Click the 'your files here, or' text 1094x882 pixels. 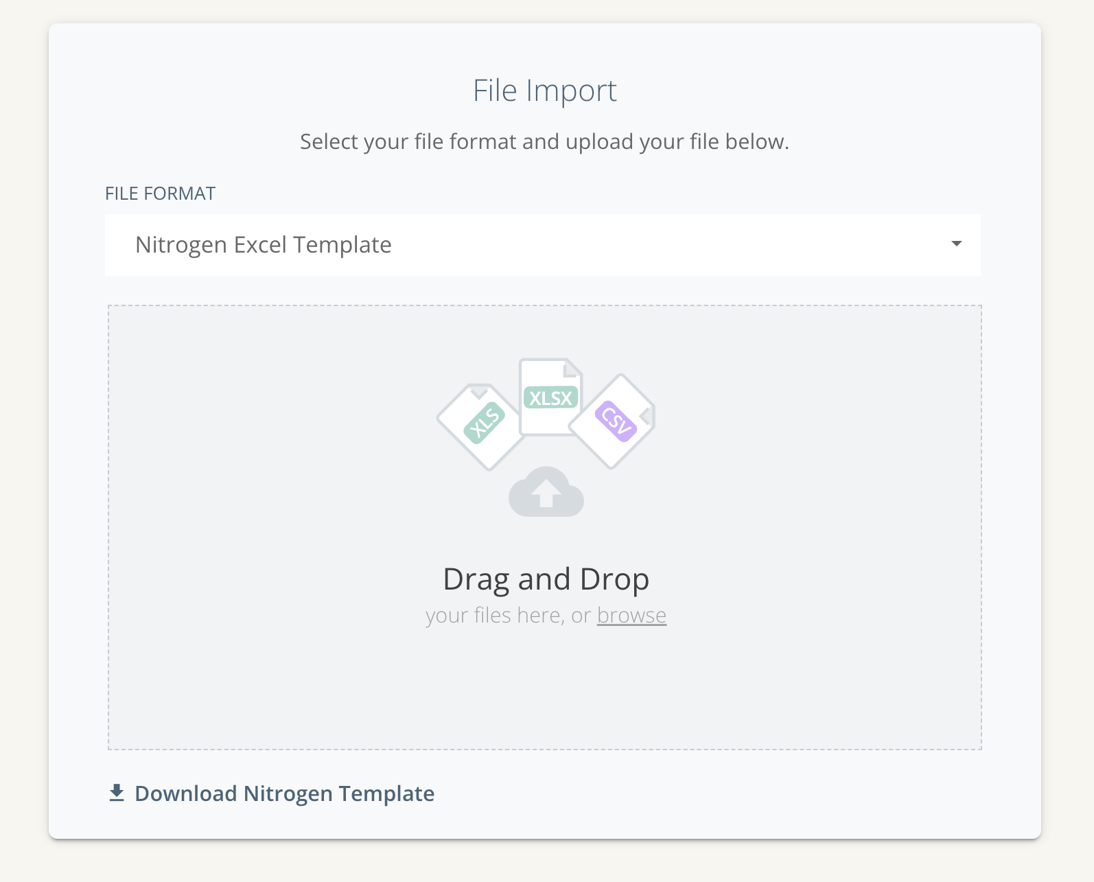[508, 616]
